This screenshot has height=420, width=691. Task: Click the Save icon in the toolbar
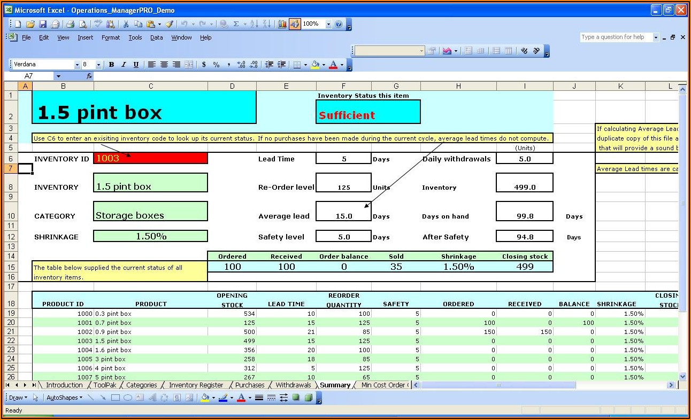point(43,24)
